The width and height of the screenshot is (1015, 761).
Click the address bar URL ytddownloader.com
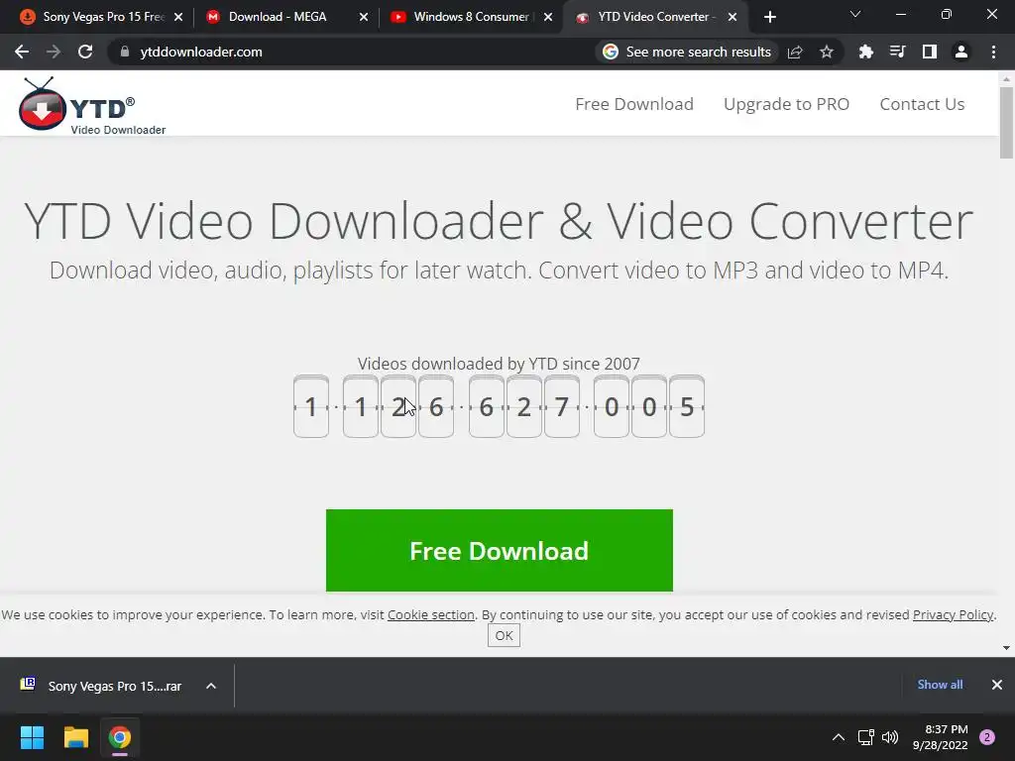(x=201, y=52)
